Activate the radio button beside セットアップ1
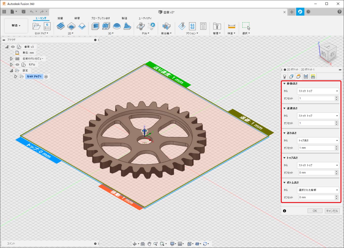Screen dimensions: 344x248 [46, 77]
